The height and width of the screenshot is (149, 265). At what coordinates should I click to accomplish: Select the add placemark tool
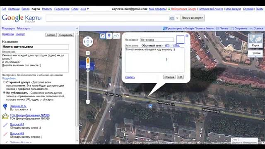[x=109, y=36]
